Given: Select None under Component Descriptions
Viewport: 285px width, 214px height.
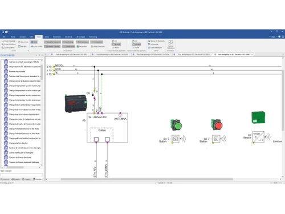Looking at the screenshot, I should click(116, 47).
